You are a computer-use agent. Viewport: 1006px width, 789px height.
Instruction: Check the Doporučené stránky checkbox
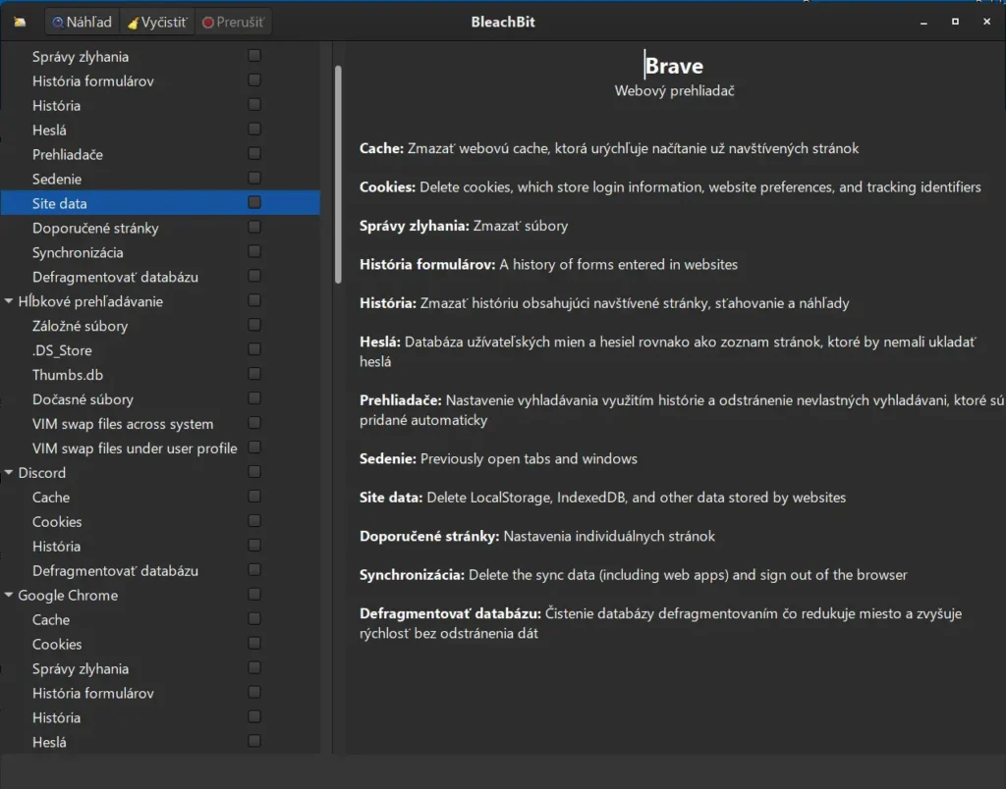pos(254,227)
